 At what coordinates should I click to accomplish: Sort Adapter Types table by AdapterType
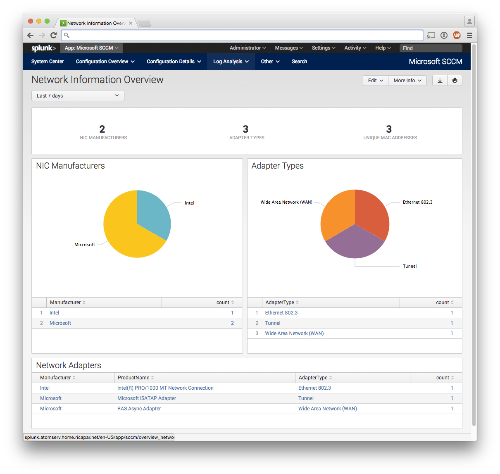pos(282,303)
